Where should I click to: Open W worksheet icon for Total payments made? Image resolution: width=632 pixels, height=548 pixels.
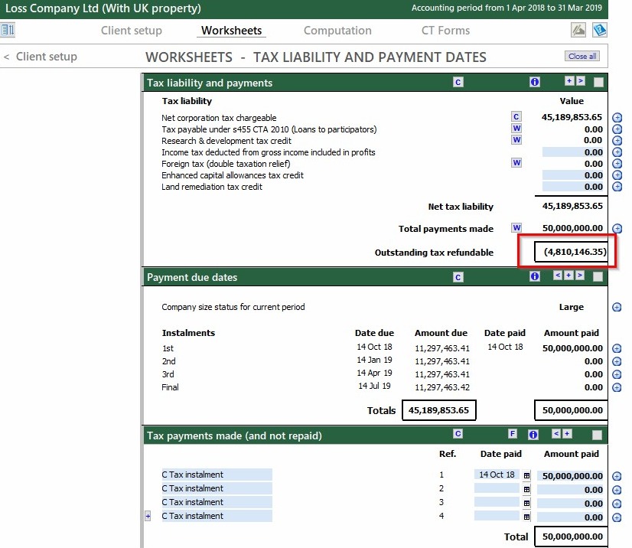516,228
